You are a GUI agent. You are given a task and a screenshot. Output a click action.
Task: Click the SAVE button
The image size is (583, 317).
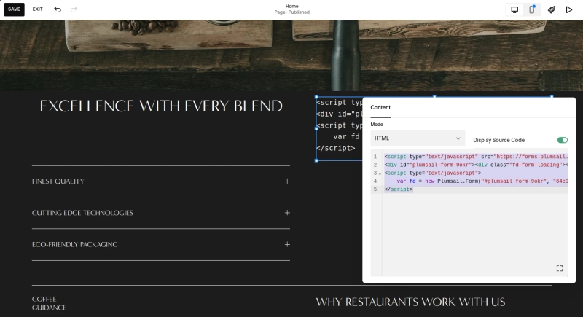(x=14, y=9)
